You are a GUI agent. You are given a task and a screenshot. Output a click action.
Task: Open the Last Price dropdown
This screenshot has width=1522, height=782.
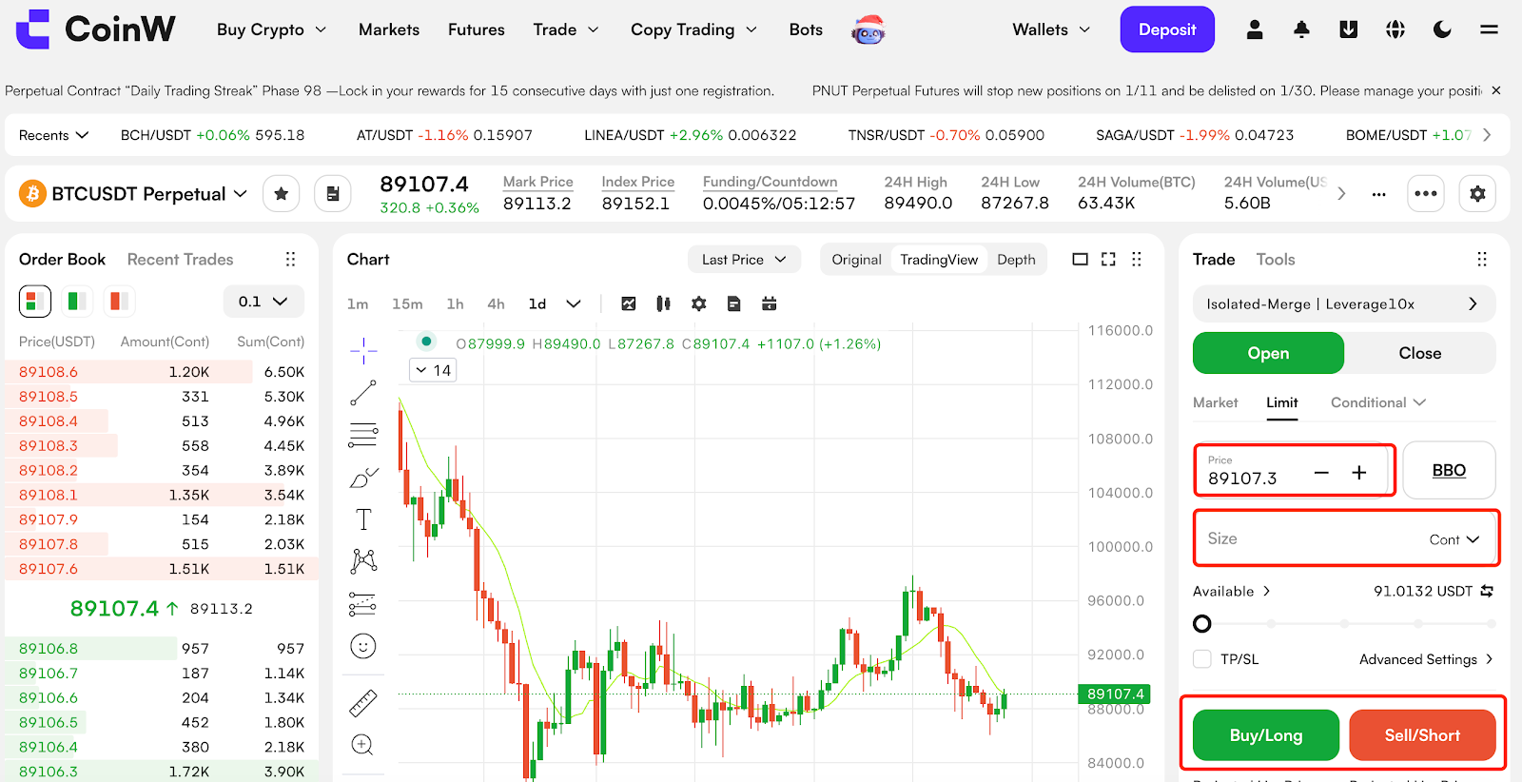click(x=744, y=260)
